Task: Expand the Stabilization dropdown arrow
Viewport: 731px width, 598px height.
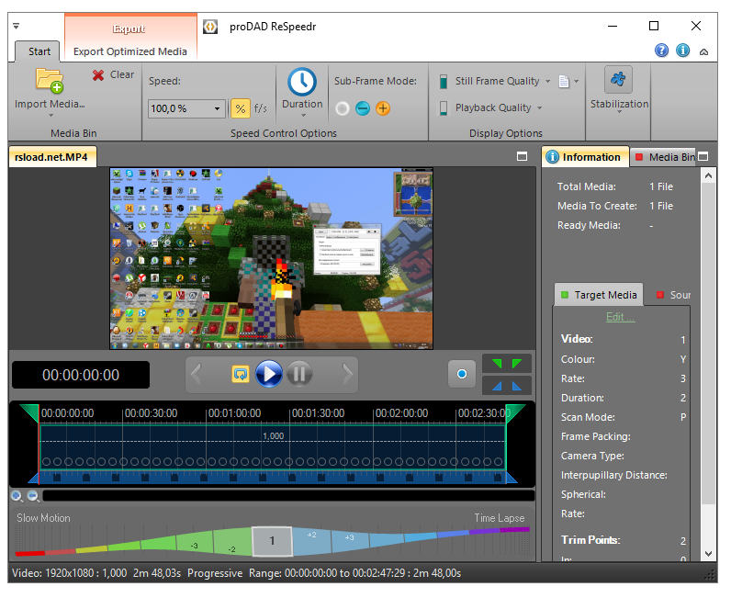Action: pos(619,112)
